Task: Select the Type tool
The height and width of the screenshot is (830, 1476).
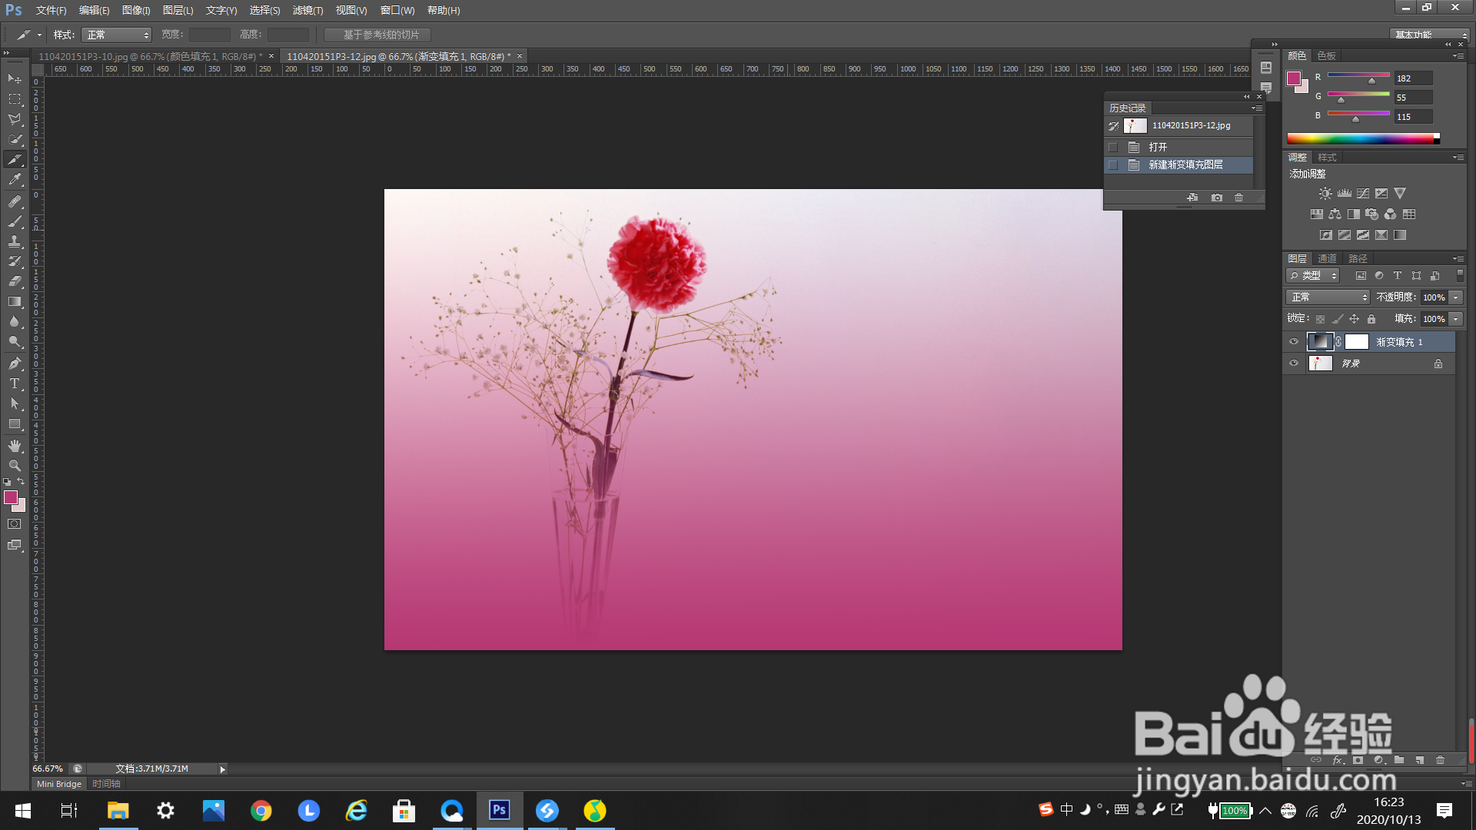Action: click(15, 383)
